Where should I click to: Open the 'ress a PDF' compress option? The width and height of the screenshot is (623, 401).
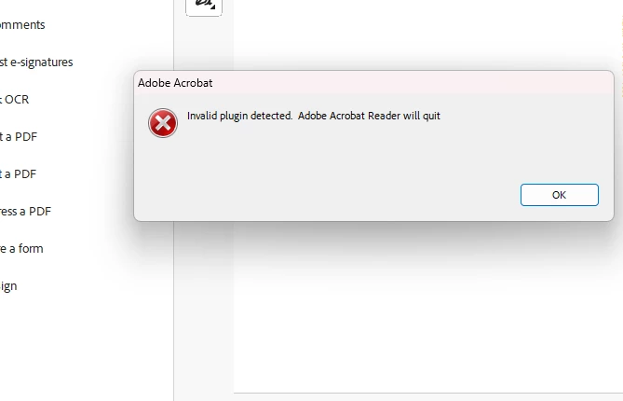25,212
